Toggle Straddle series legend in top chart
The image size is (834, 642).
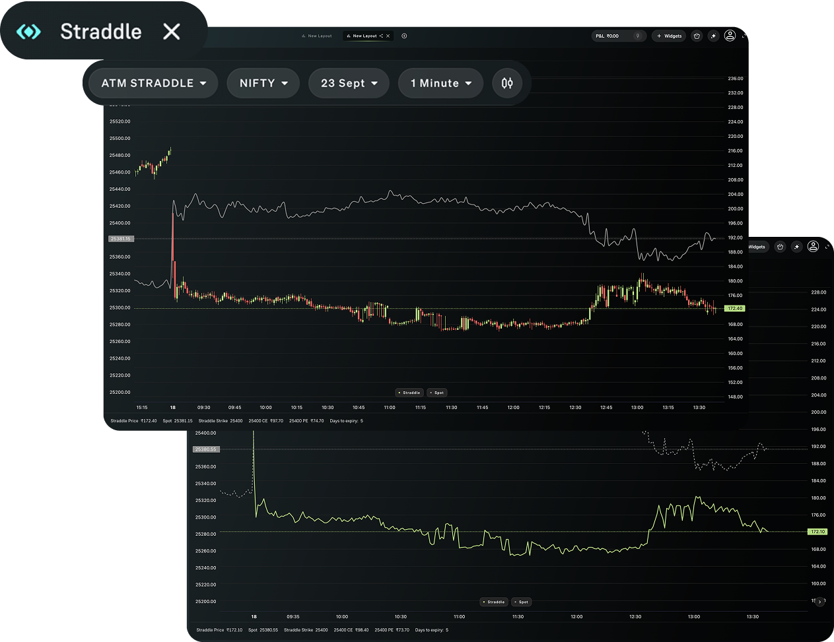pyautogui.click(x=409, y=393)
